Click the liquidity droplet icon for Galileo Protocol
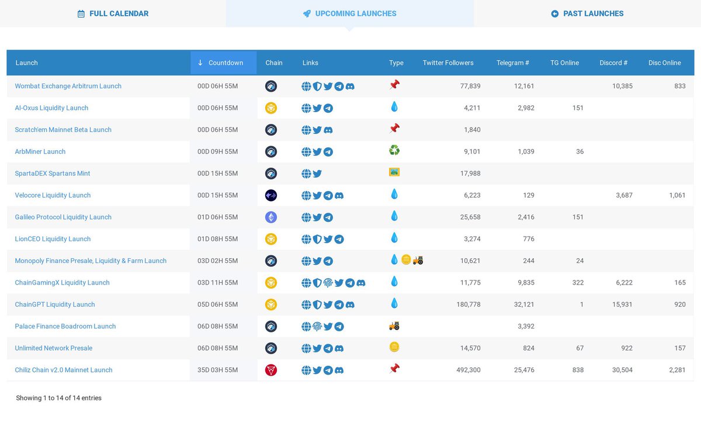The height and width of the screenshot is (423, 701). point(394,217)
